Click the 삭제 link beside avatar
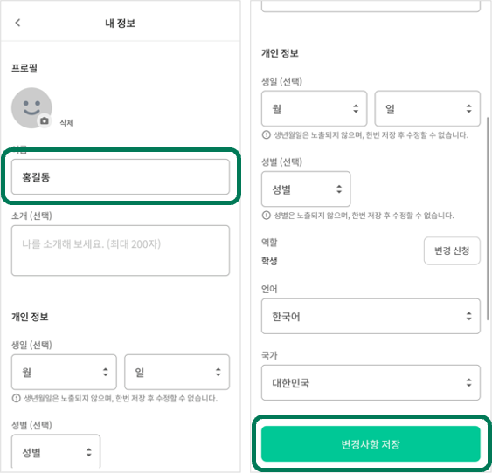This screenshot has width=492, height=473. 66,122
